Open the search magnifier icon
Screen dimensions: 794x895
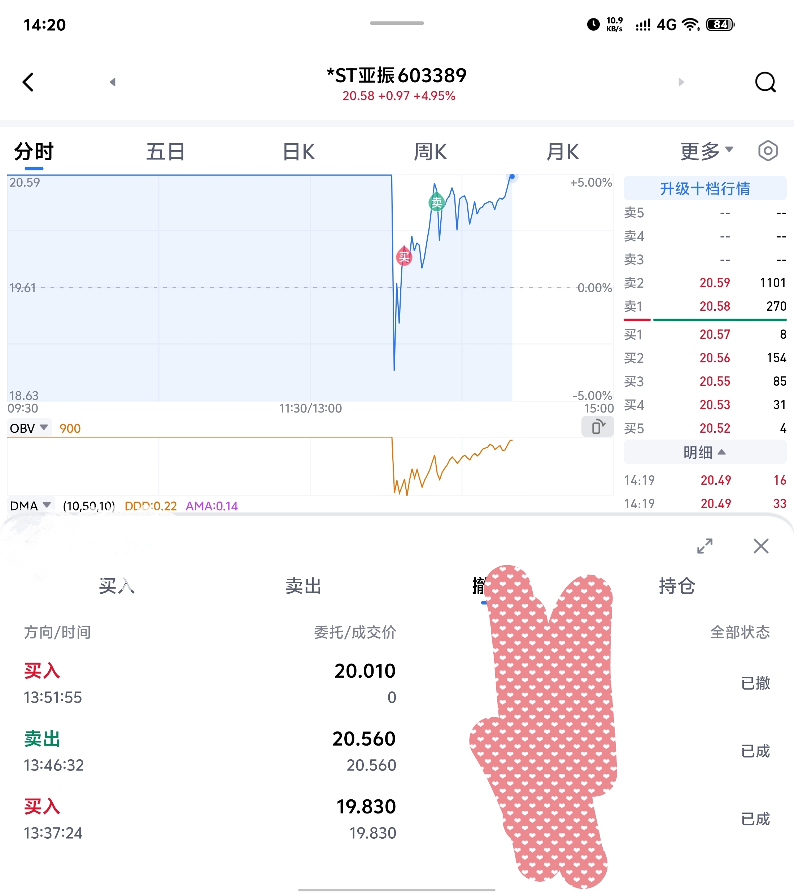765,82
